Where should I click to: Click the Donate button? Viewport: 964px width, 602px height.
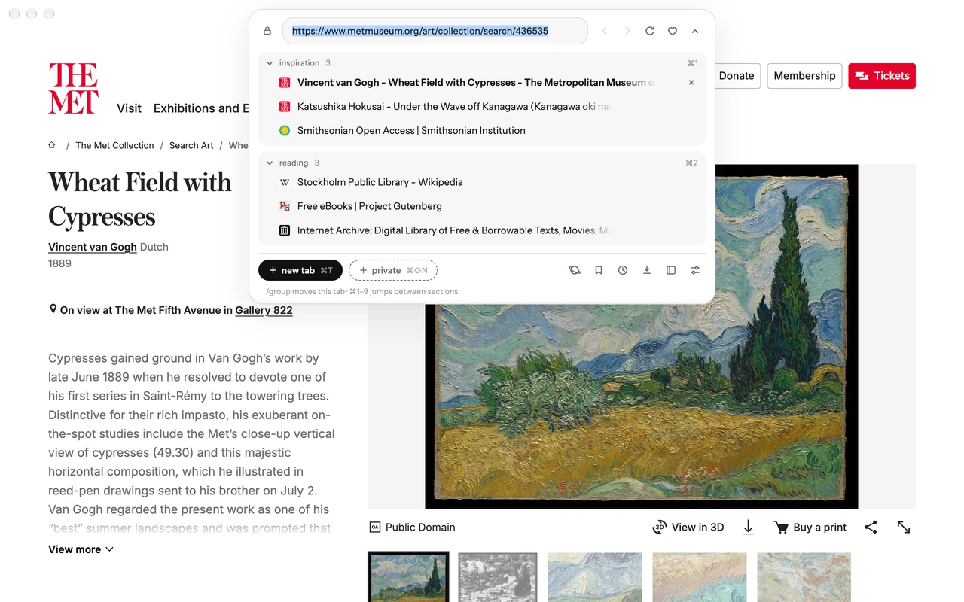737,76
